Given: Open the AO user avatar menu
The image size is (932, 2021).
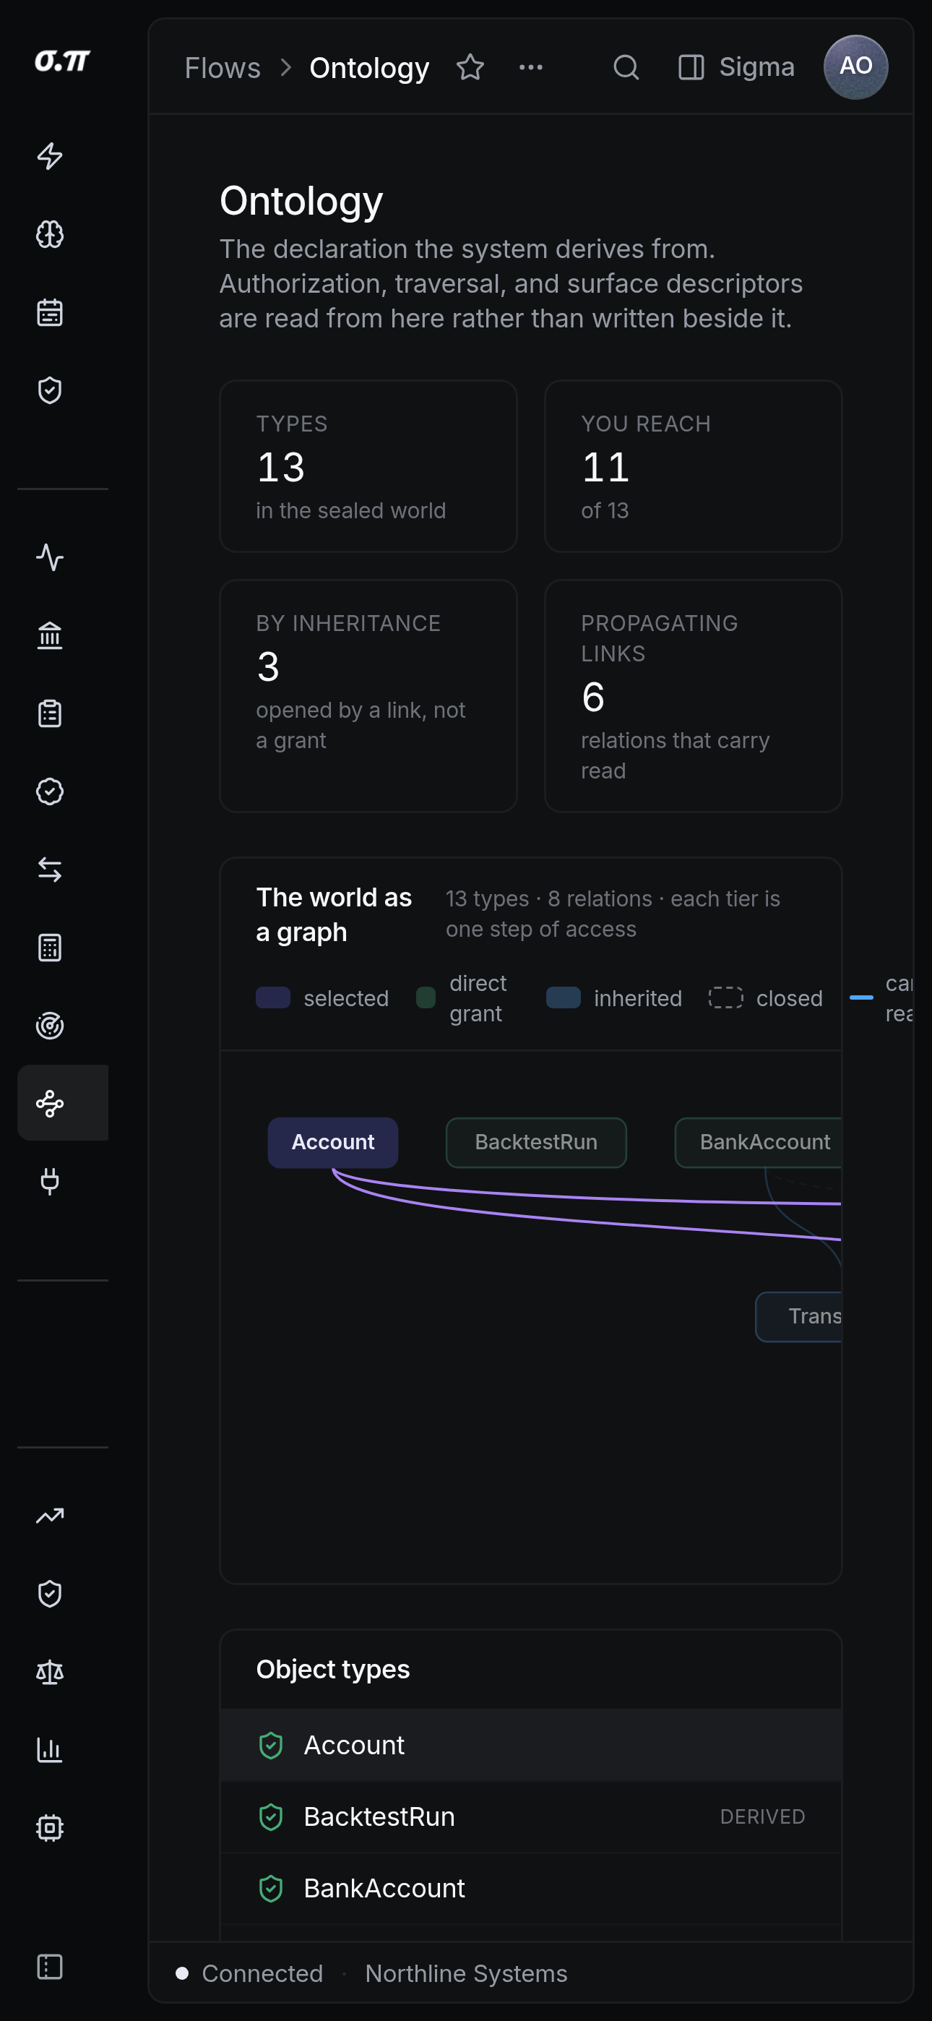Looking at the screenshot, I should click(856, 67).
